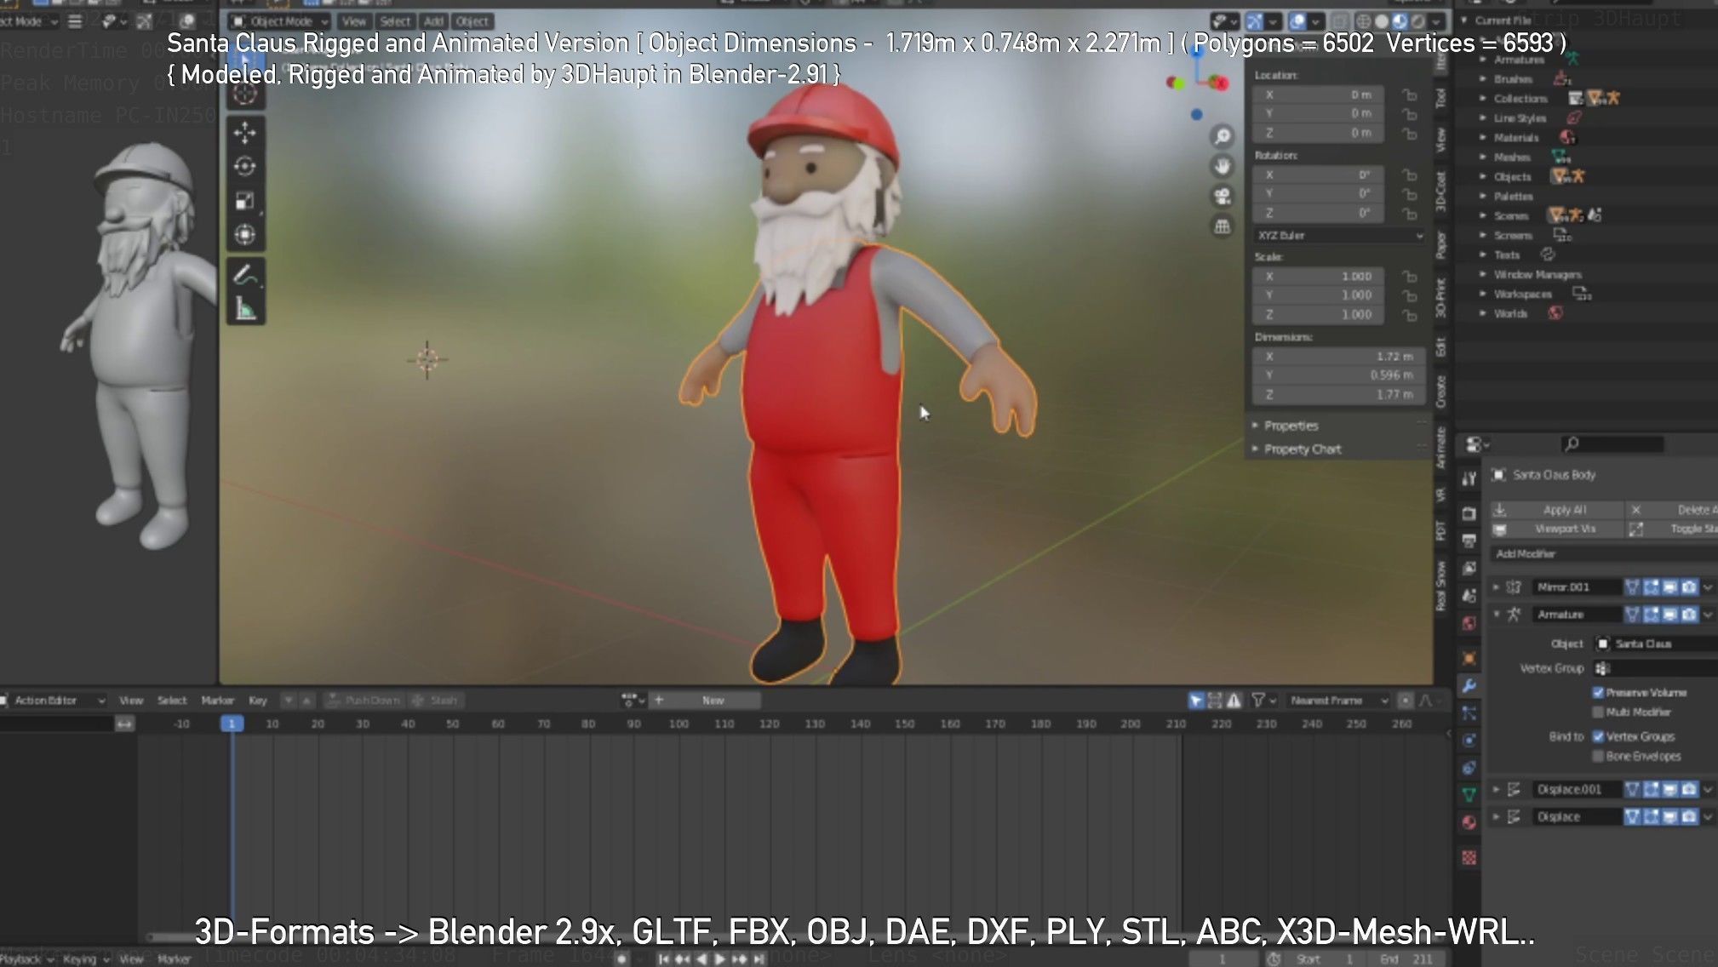Select the Annotate tool

click(245, 275)
